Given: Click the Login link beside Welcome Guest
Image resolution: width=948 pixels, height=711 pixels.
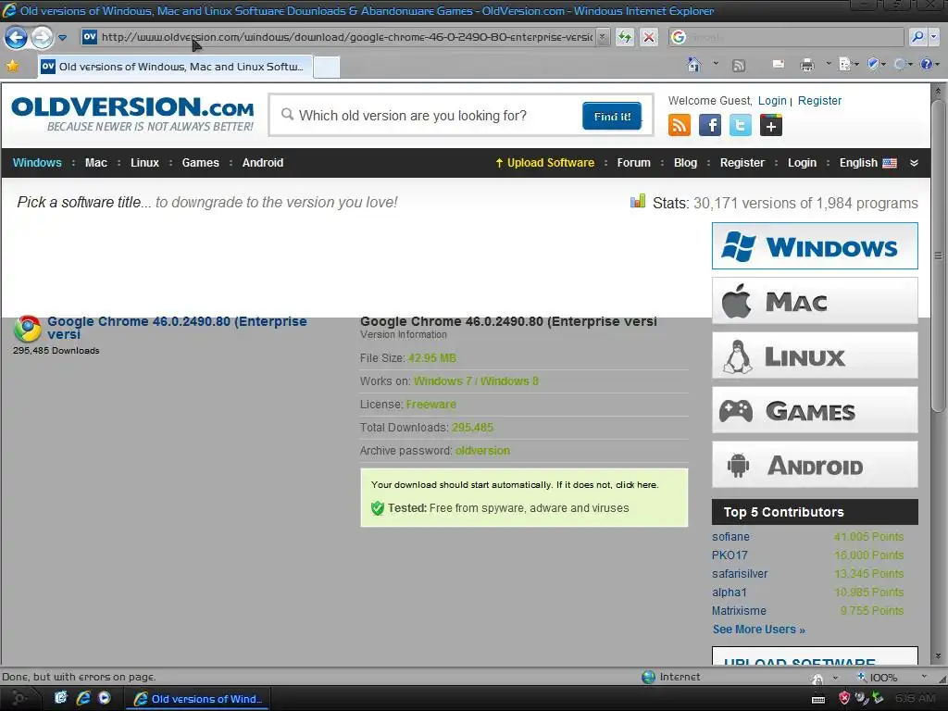Looking at the screenshot, I should (772, 100).
